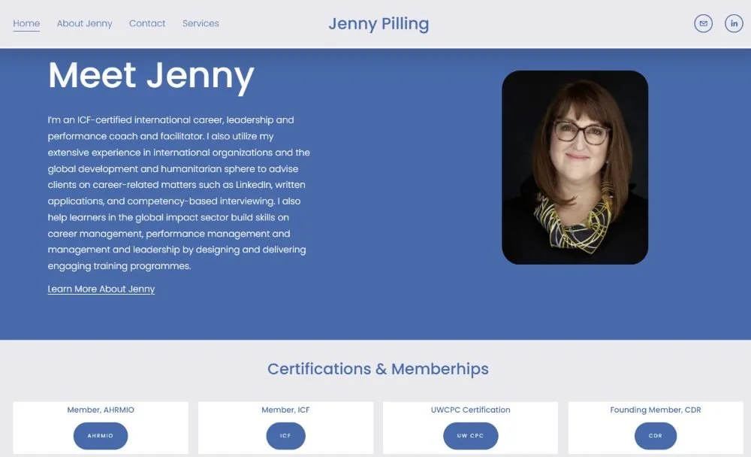Open the UW CPC certification badge
This screenshot has height=457, width=751.
click(470, 436)
